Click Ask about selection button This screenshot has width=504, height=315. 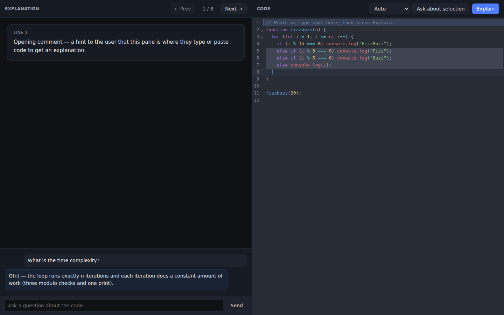(441, 9)
